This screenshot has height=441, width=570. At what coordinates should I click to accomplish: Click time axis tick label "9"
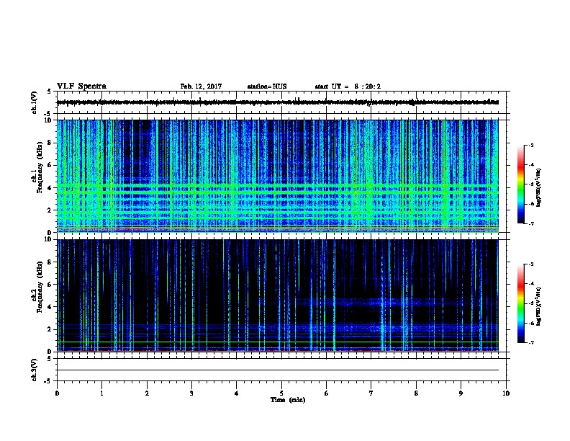(461, 393)
